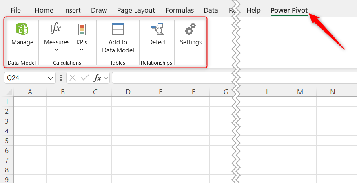The image size is (357, 183).
Task: Open the KPIs traffic-light icon
Action: tap(82, 30)
